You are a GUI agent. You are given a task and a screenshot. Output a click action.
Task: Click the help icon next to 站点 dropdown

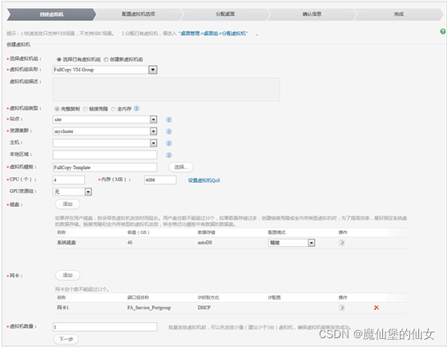coord(169,119)
